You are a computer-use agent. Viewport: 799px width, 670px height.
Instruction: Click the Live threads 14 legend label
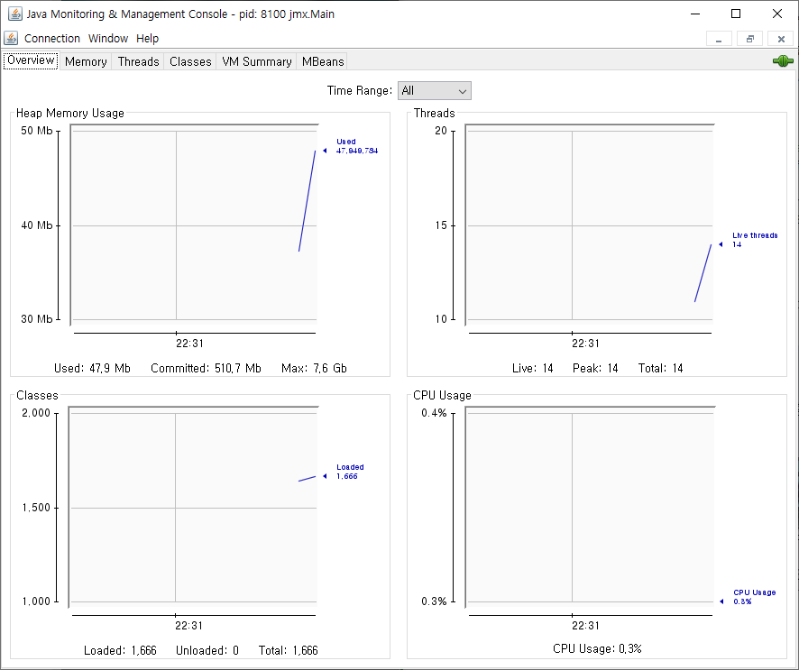(755, 240)
